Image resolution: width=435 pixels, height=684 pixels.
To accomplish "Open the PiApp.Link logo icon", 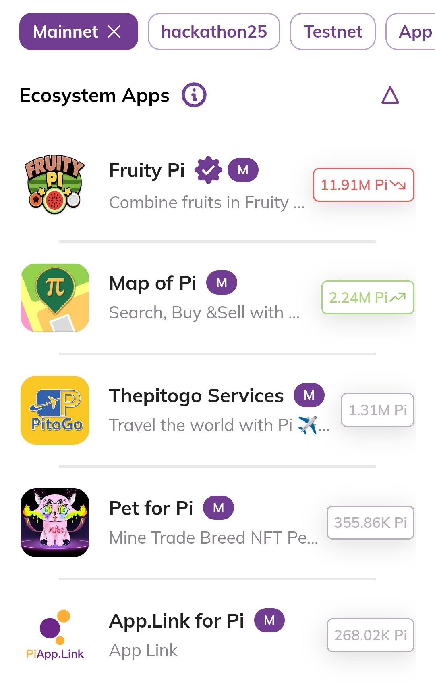I will click(x=55, y=635).
